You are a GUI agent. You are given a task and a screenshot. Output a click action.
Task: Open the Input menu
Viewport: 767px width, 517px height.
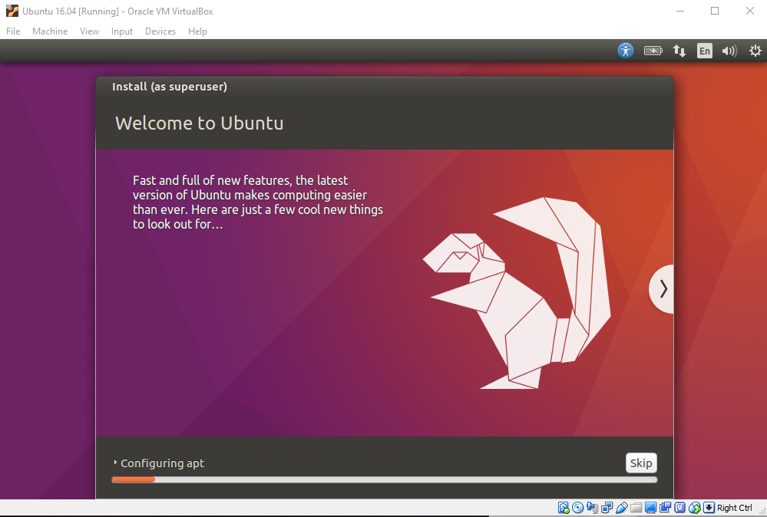tap(122, 31)
